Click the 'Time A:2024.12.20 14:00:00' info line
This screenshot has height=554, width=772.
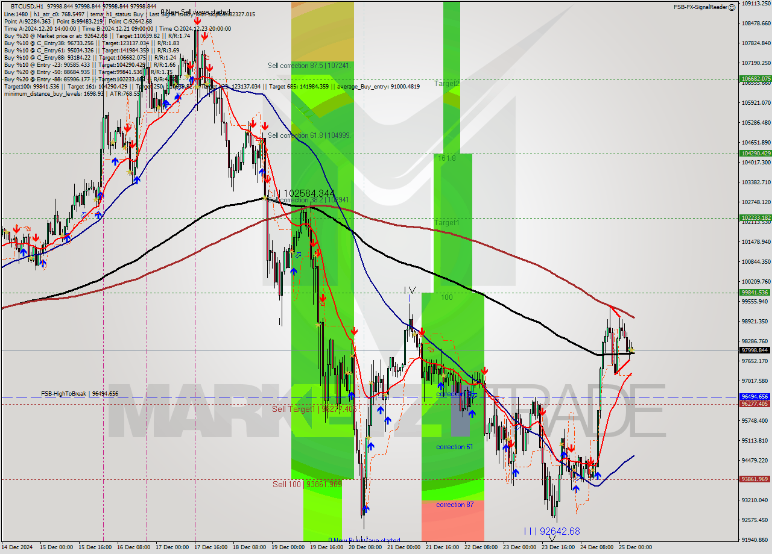point(118,28)
